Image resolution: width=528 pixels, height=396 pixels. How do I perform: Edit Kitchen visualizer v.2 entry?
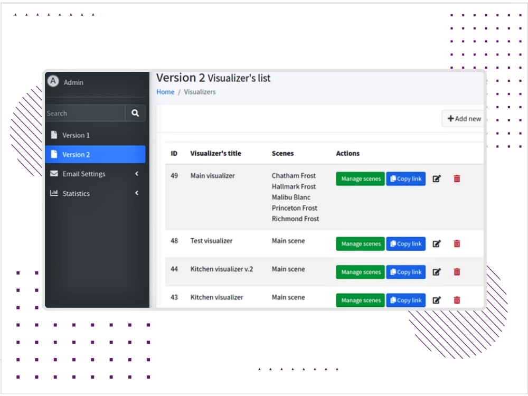(437, 272)
